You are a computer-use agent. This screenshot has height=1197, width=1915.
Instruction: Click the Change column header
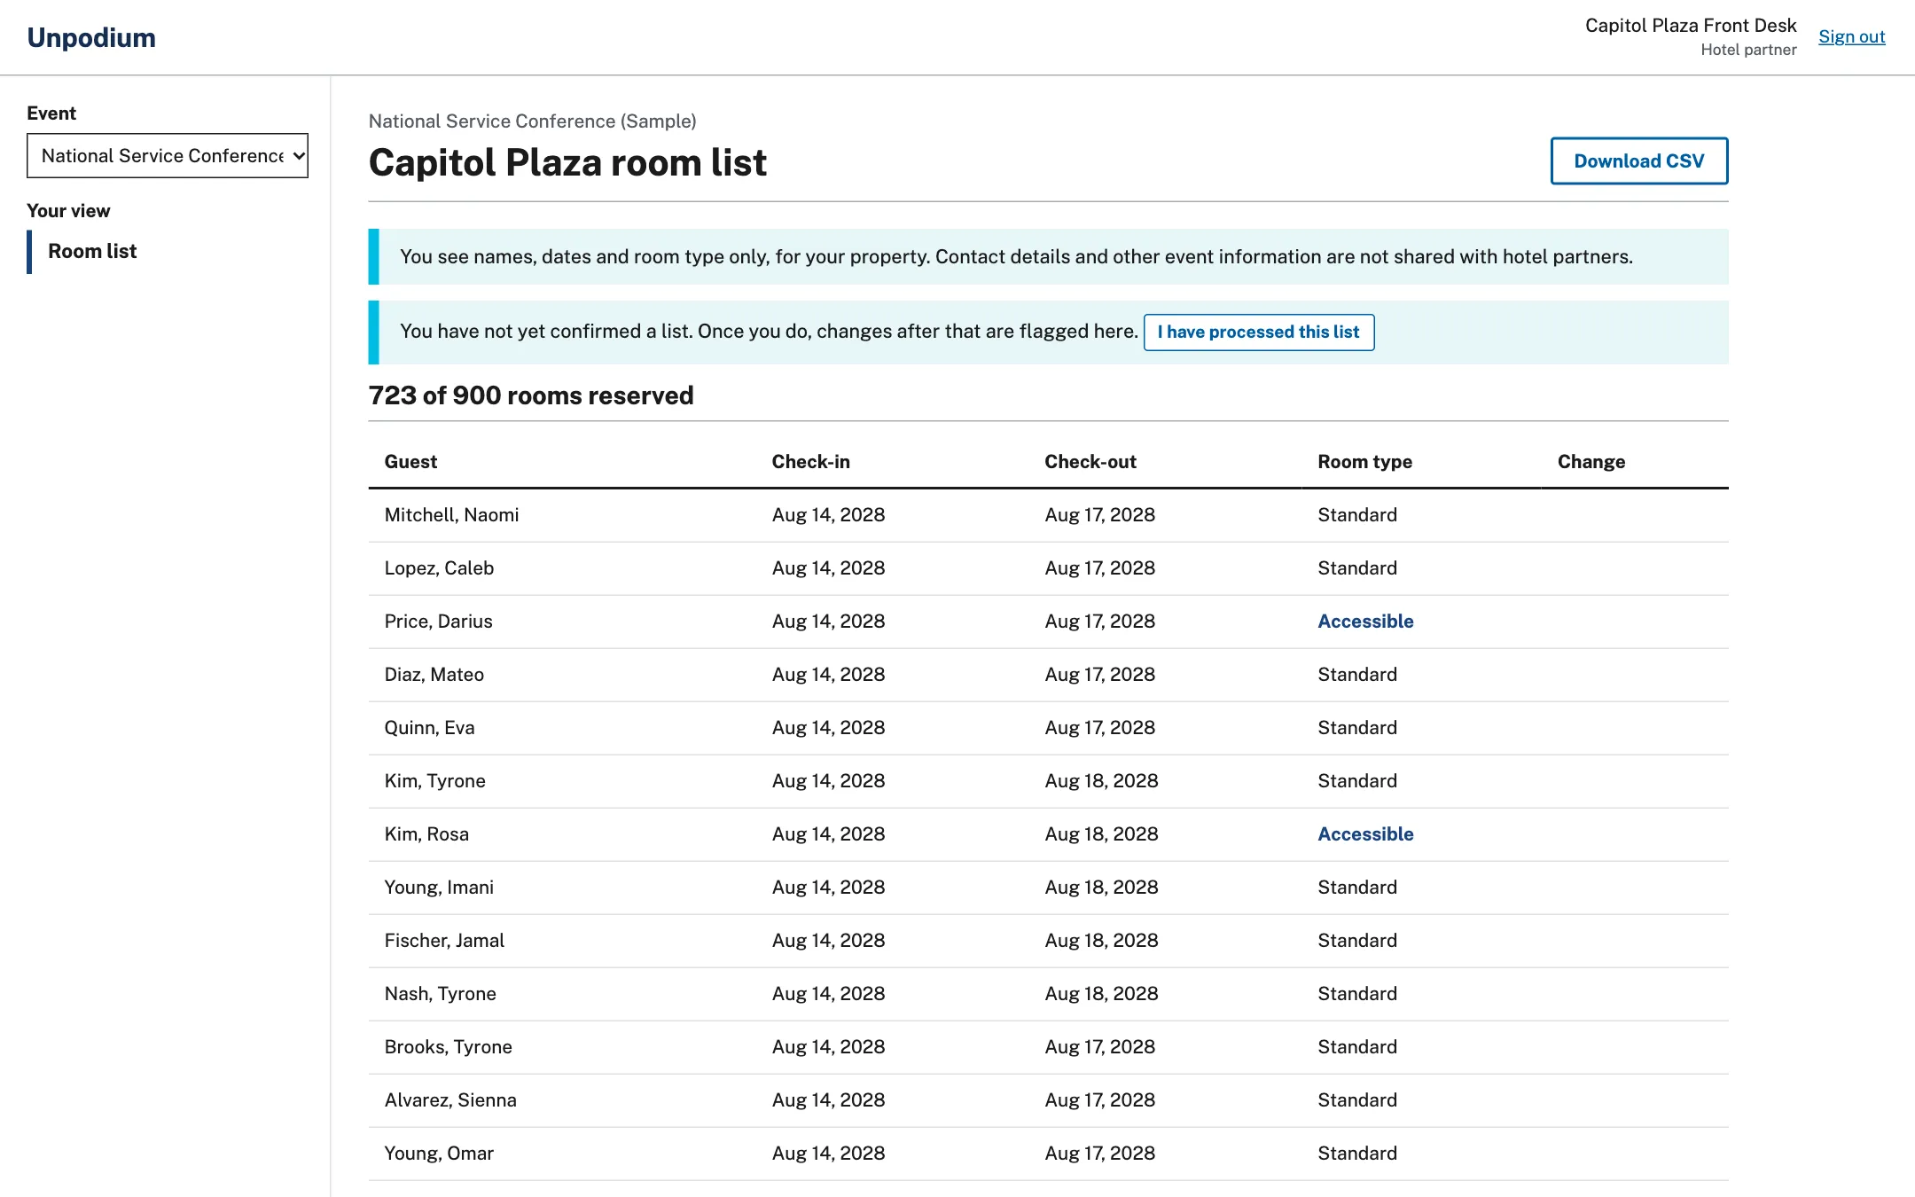pyautogui.click(x=1591, y=462)
